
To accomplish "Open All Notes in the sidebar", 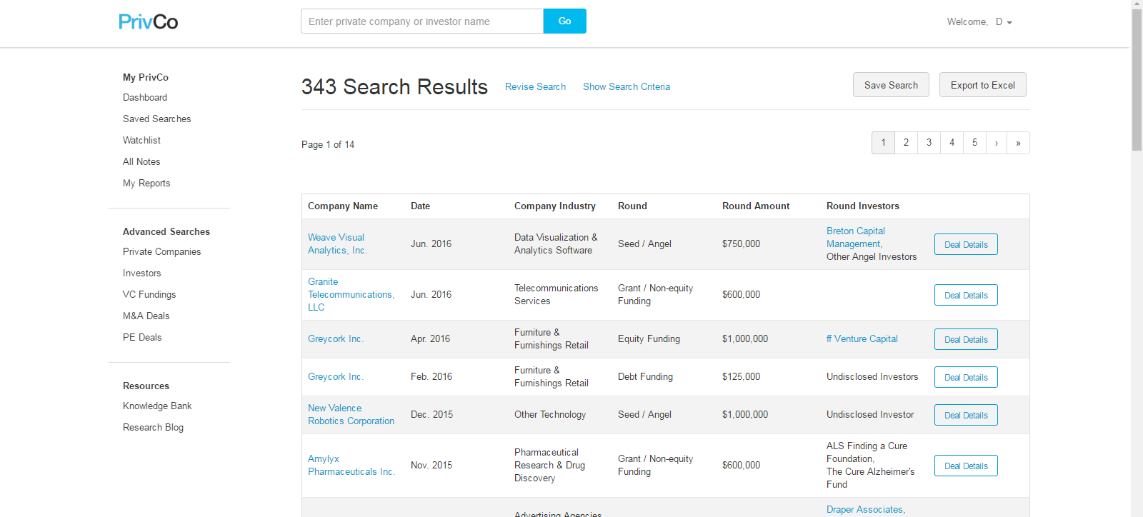I will click(141, 161).
